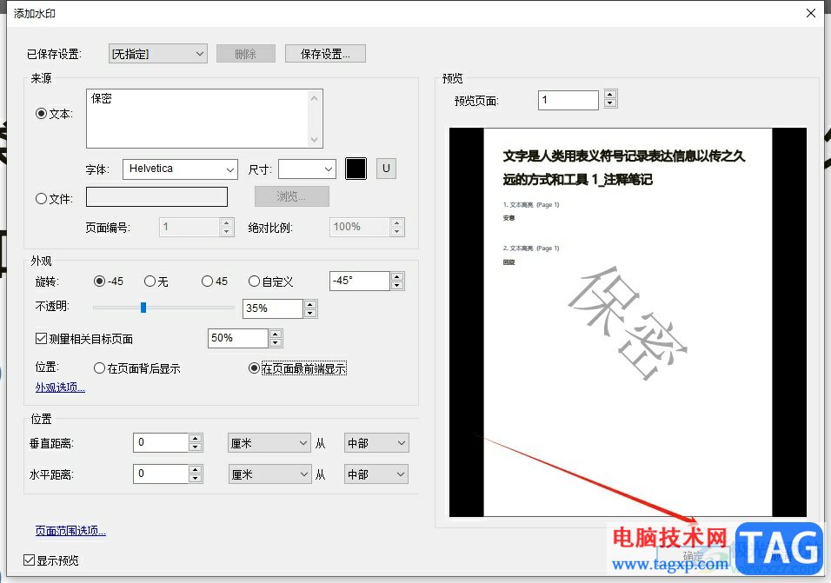
Task: Click the 绝对比例 100% field
Action: tap(360, 227)
